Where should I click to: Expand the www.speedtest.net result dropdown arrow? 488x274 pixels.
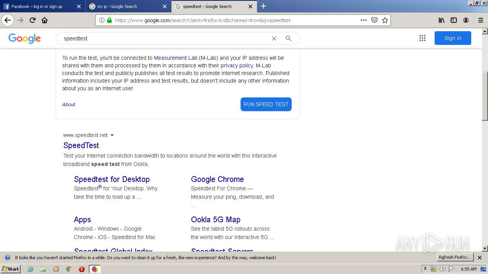112,135
